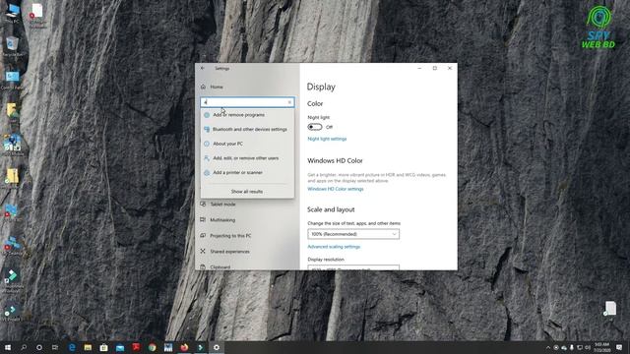
Task: Toggle the Night light switch
Action: [x=315, y=127]
